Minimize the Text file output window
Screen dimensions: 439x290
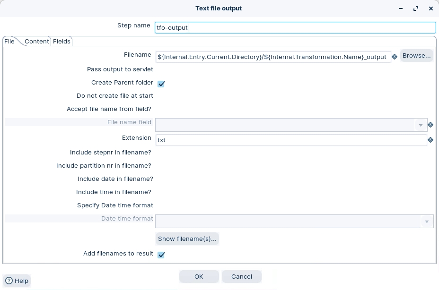[401, 9]
